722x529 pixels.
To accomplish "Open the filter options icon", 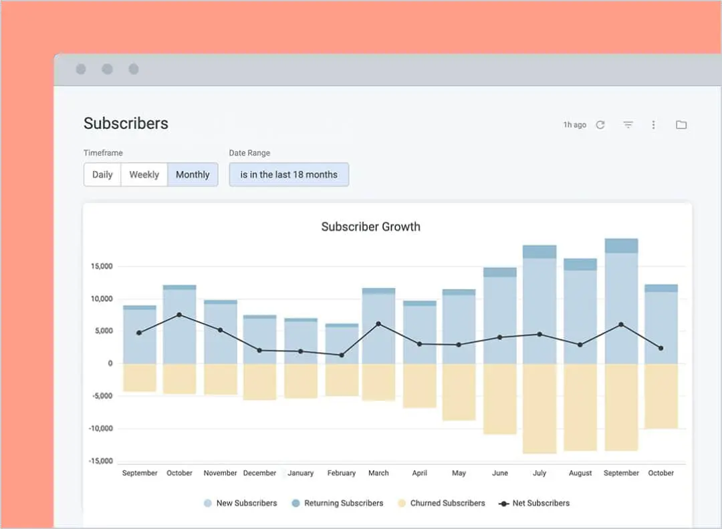I will pyautogui.click(x=628, y=125).
